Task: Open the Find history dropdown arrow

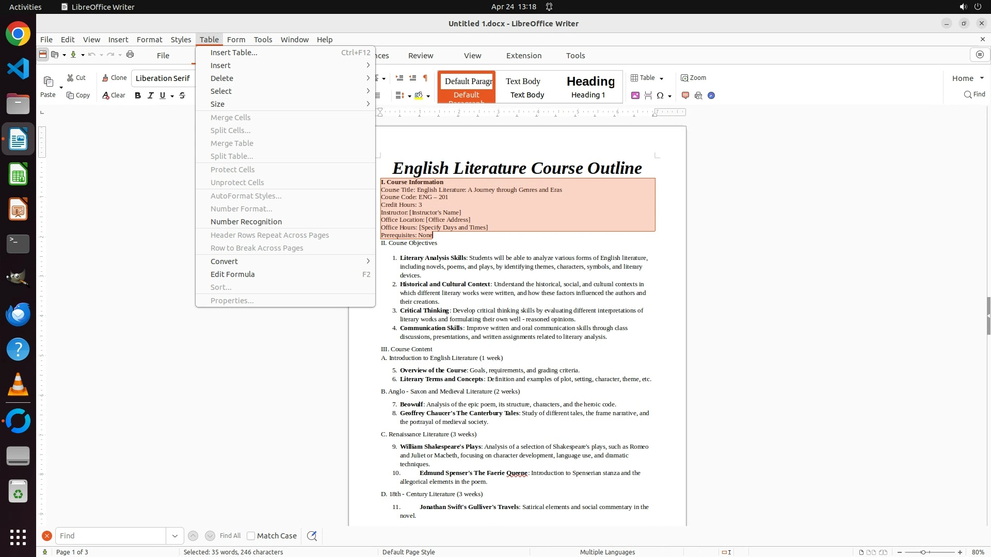Action: (x=174, y=536)
